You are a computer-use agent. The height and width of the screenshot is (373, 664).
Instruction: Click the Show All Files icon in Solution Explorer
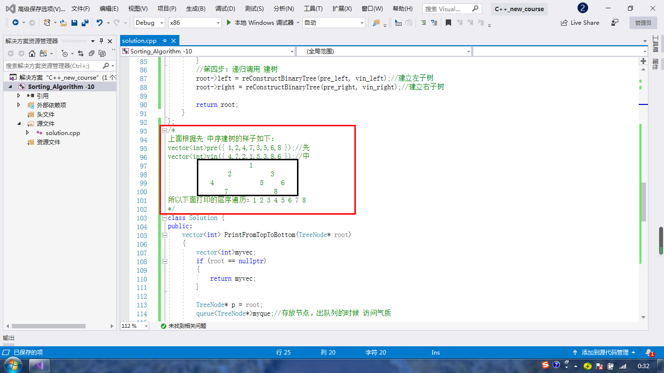(102, 53)
